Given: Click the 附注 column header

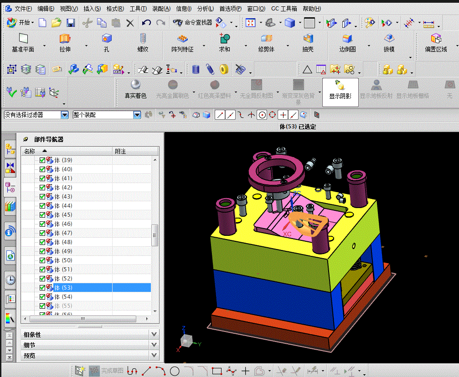Looking at the screenshot, I should 135,151.
